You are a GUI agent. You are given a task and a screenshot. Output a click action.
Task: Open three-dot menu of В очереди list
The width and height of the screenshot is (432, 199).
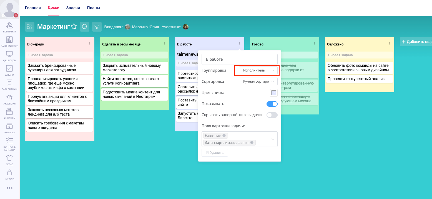tap(89, 44)
